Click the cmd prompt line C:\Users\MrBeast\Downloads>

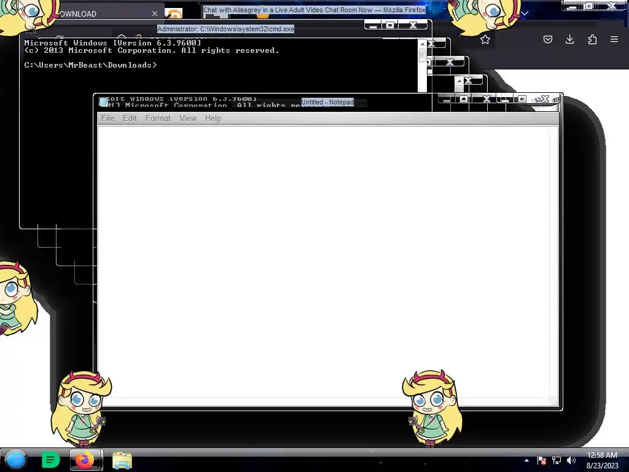point(91,65)
